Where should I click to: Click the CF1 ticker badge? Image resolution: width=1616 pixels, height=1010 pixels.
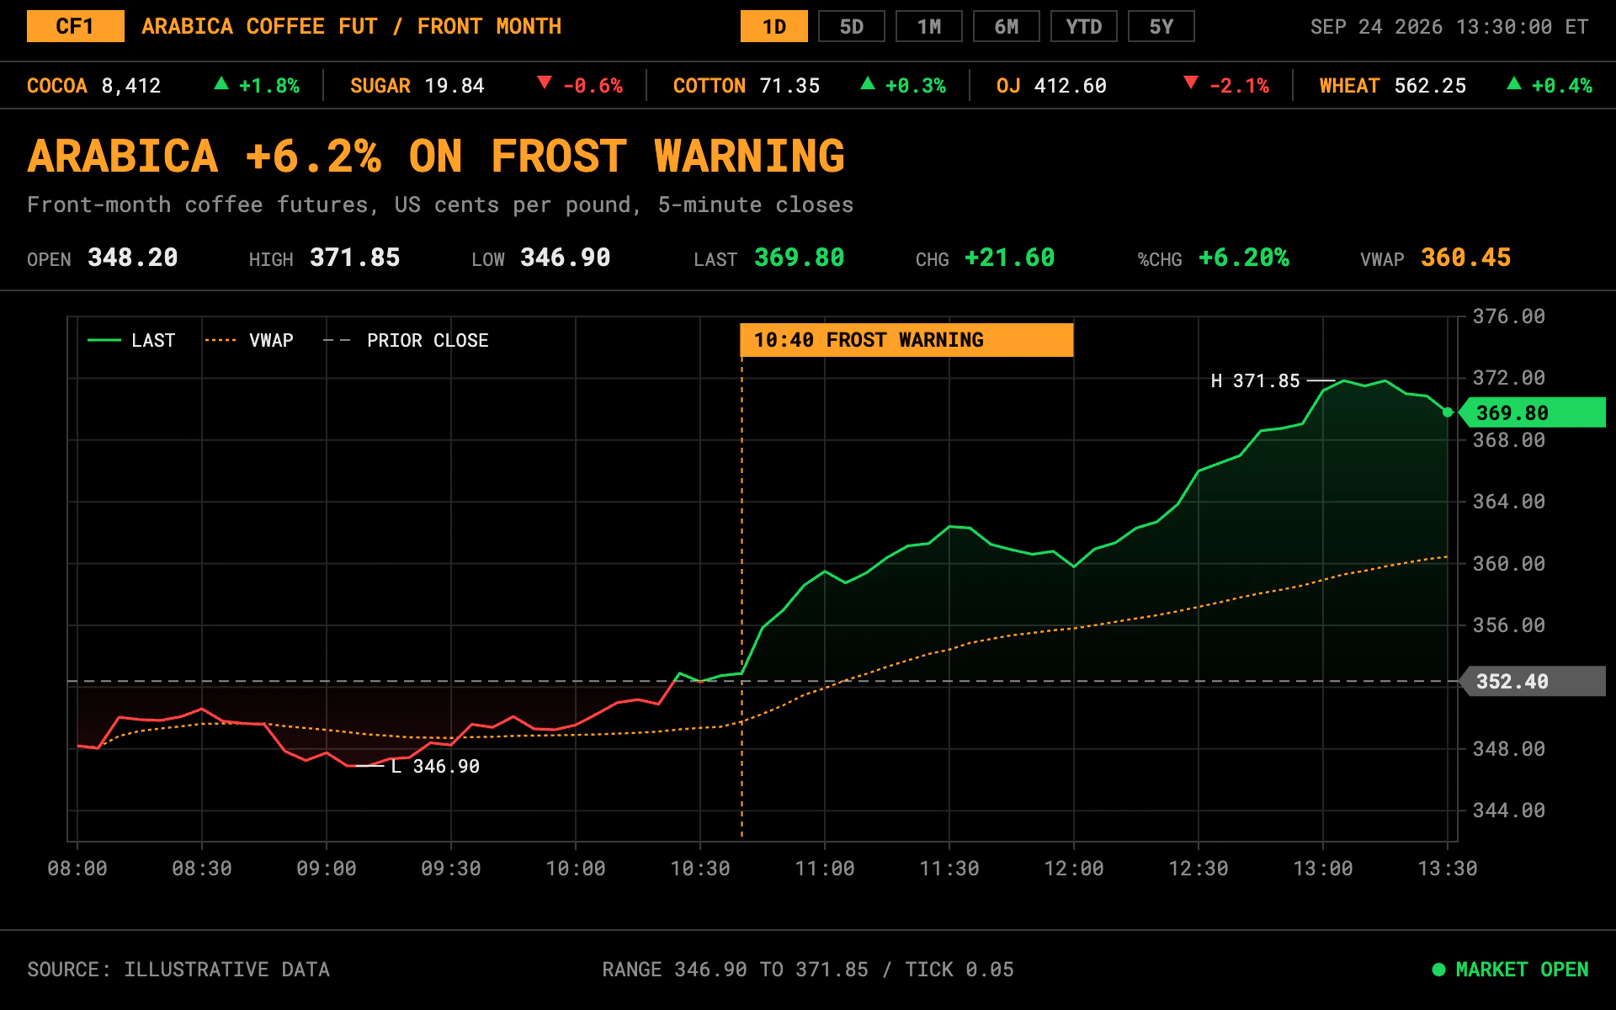[75, 27]
